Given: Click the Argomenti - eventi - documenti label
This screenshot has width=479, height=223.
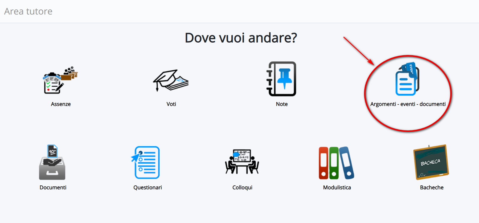Looking at the screenshot, I should (408, 104).
